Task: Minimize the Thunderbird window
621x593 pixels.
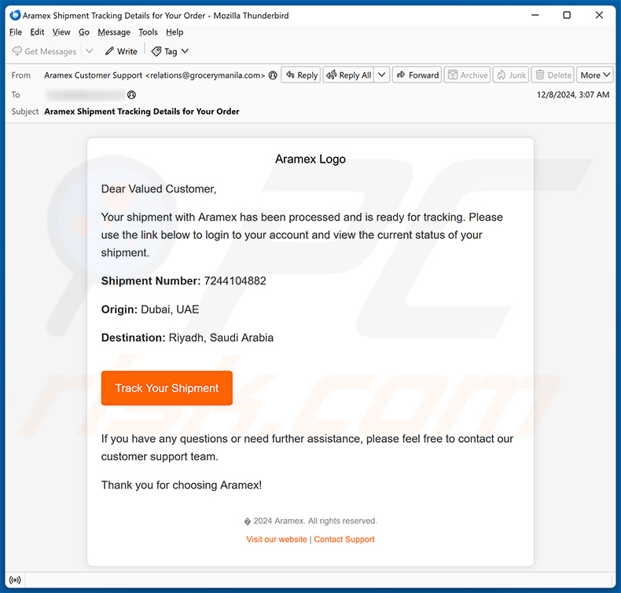Action: pyautogui.click(x=535, y=15)
